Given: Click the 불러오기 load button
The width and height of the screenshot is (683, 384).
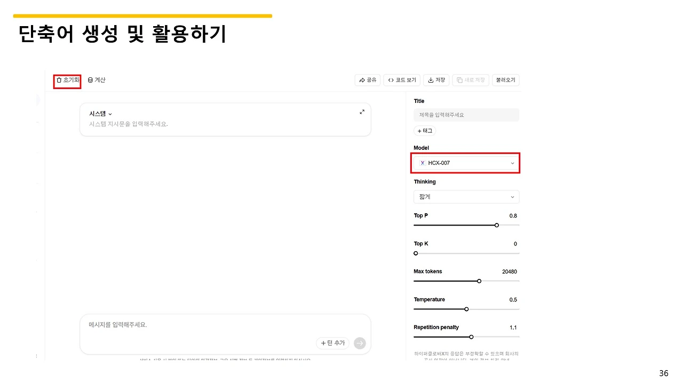Looking at the screenshot, I should 505,80.
